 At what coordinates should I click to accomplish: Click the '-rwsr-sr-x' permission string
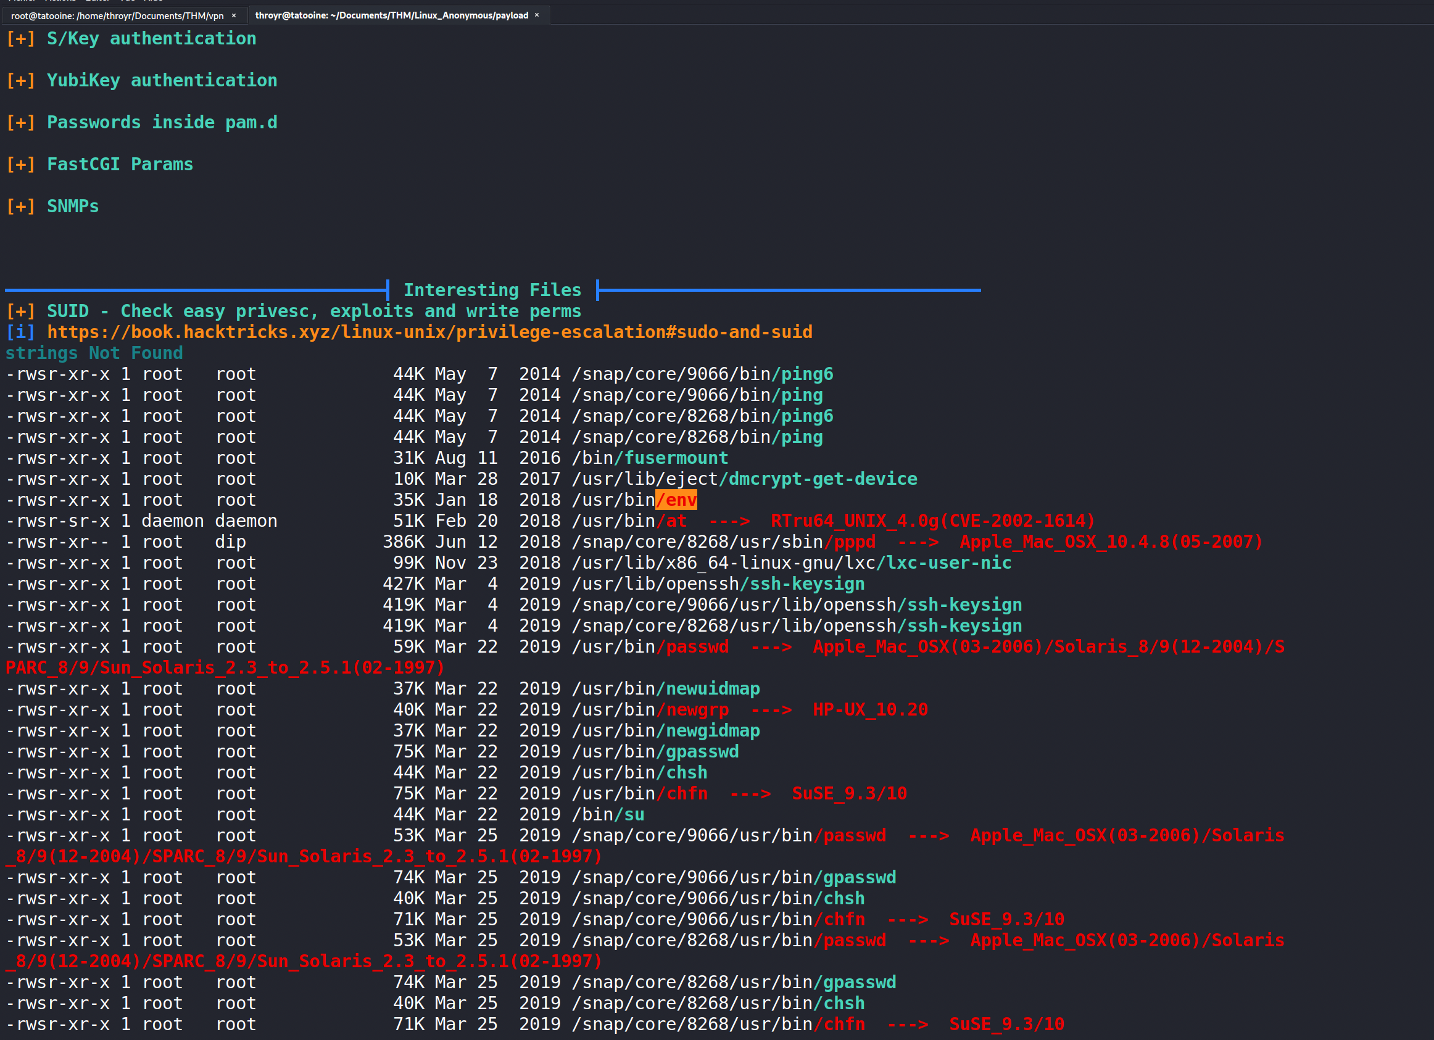[x=57, y=521]
